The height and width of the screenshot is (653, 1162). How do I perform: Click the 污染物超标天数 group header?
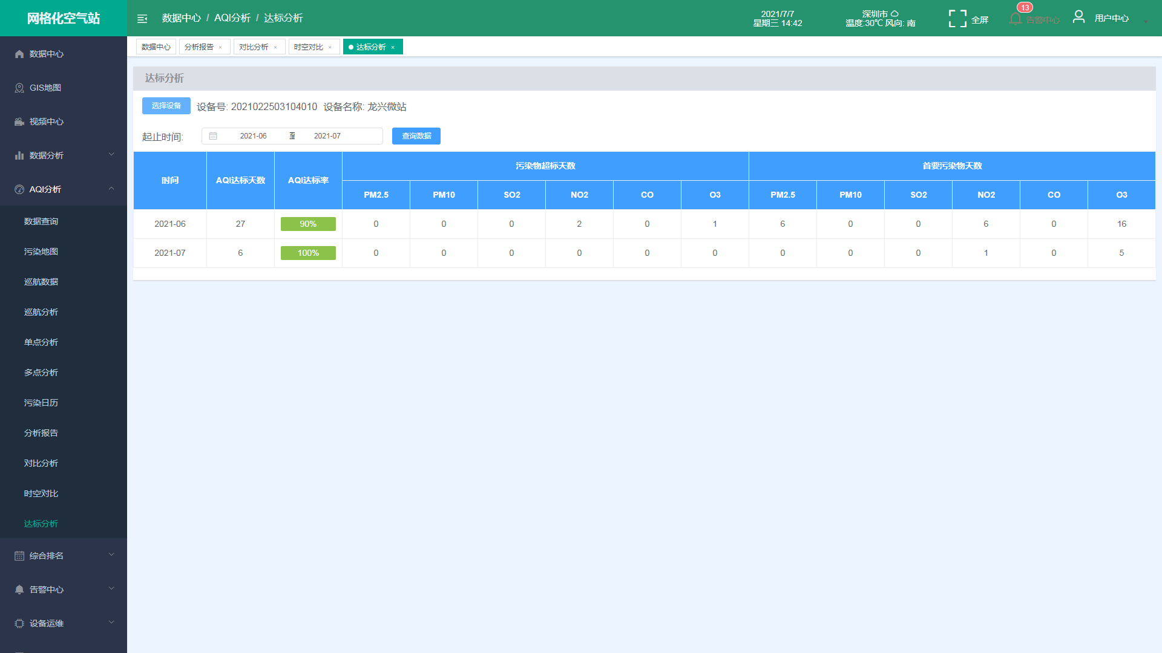click(x=545, y=166)
